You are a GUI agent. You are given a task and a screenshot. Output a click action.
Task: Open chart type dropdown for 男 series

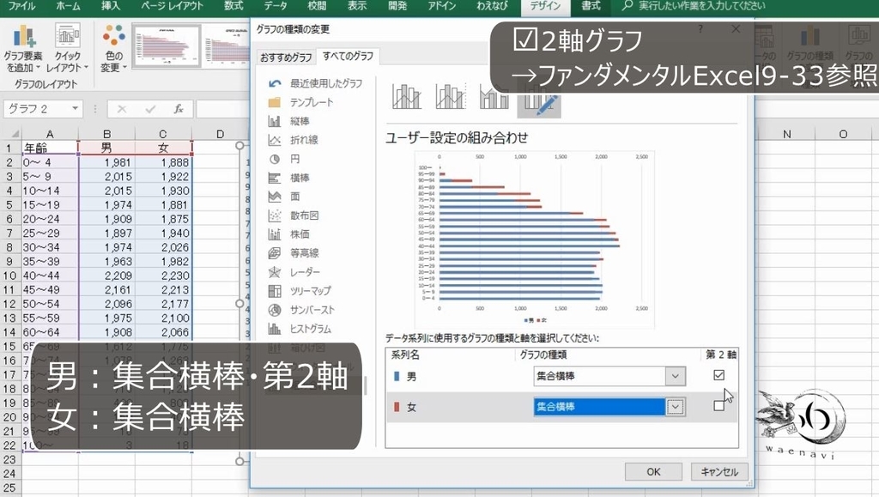[675, 376]
